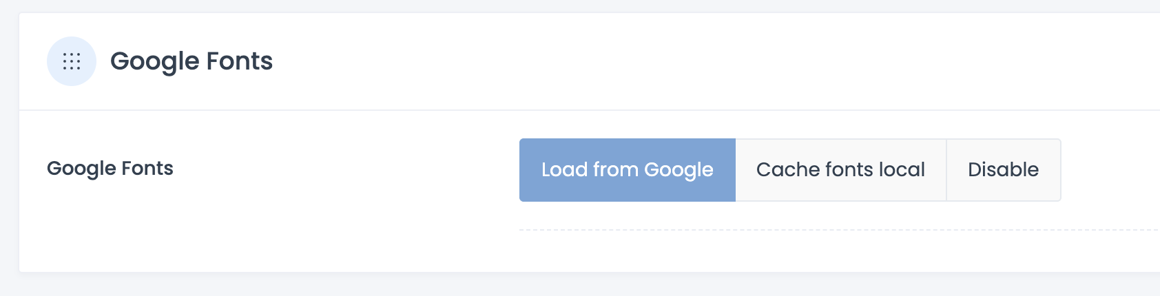
Task: Disable Google Fonts loading
Action: (1003, 170)
